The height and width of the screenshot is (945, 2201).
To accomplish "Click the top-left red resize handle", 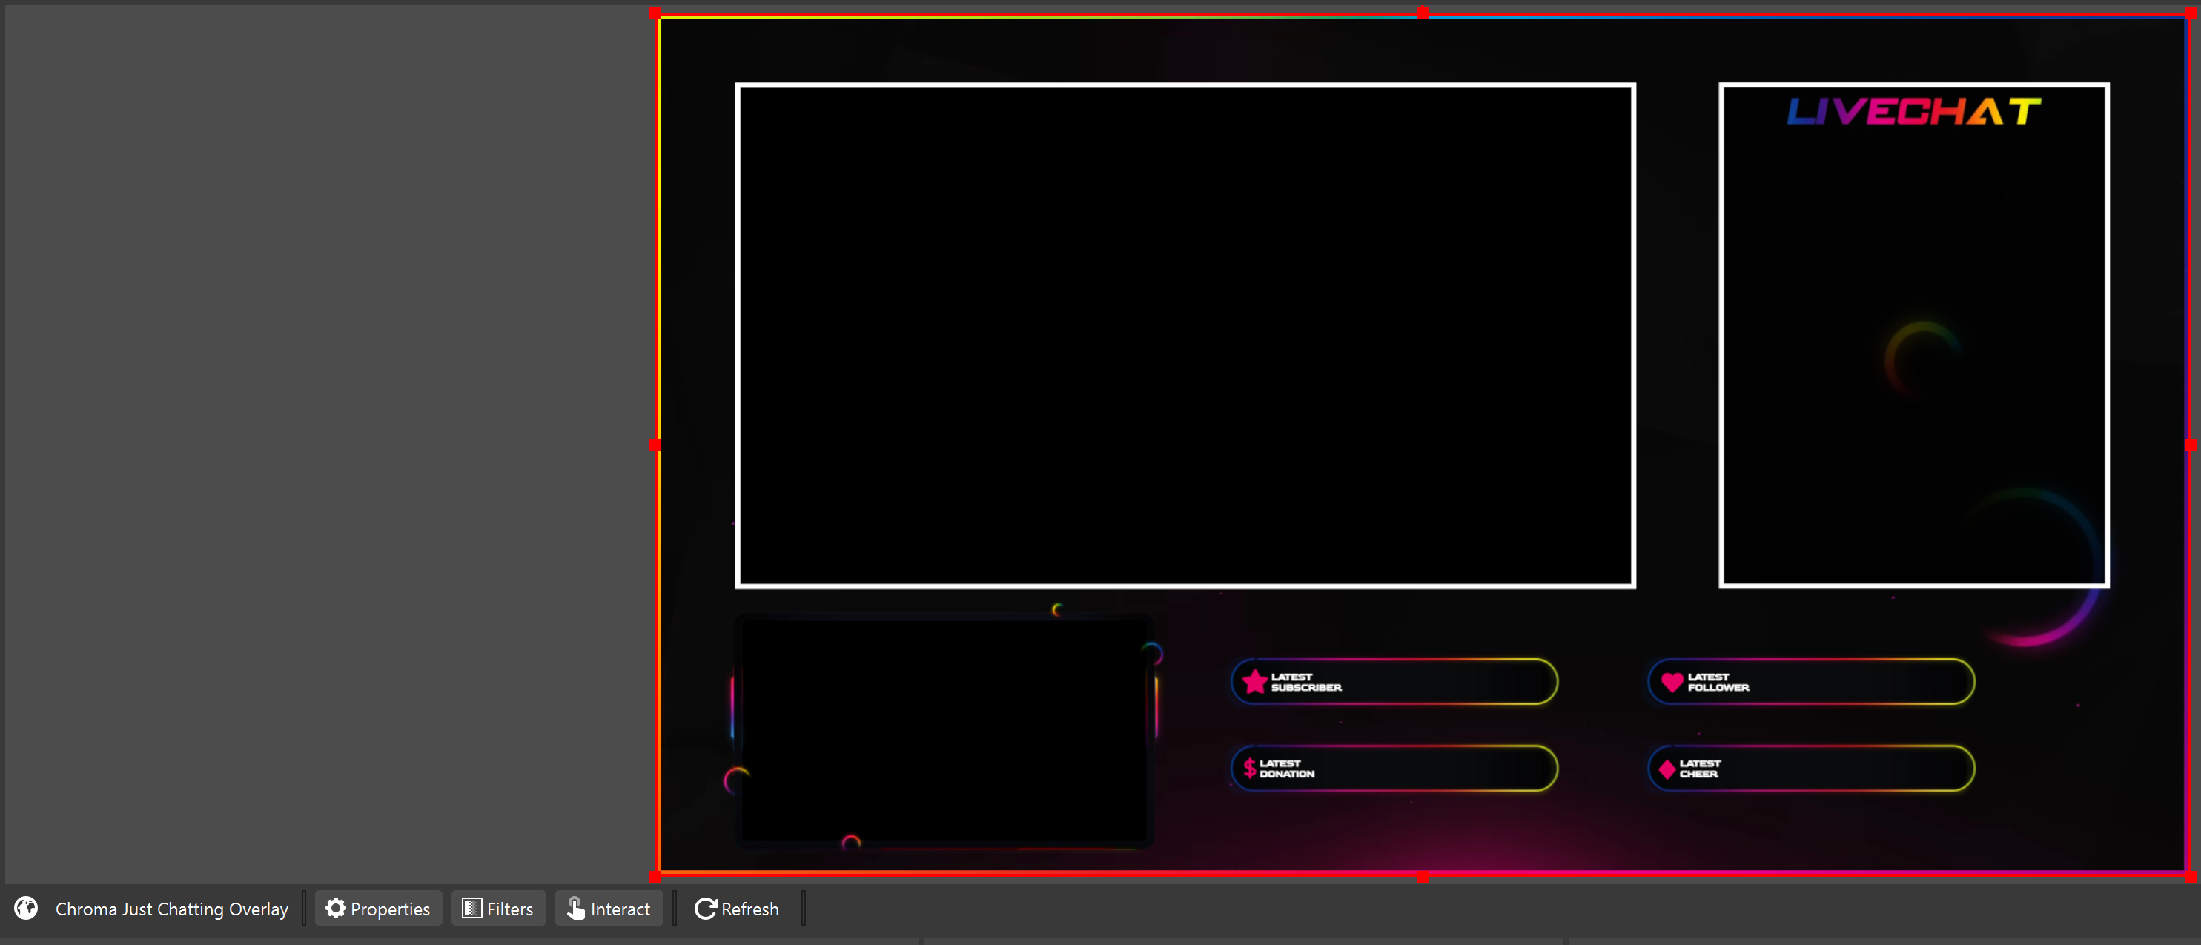I will click(x=655, y=13).
